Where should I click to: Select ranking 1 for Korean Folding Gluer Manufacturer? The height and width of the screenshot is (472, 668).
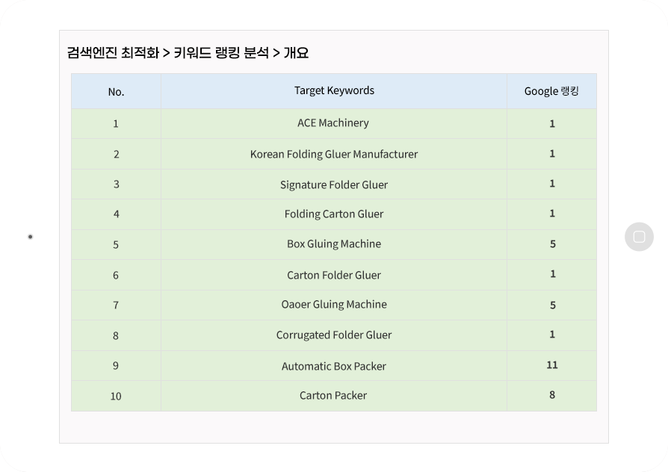[552, 153]
